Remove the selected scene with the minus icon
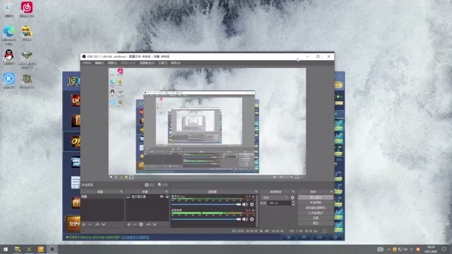 [x=90, y=224]
